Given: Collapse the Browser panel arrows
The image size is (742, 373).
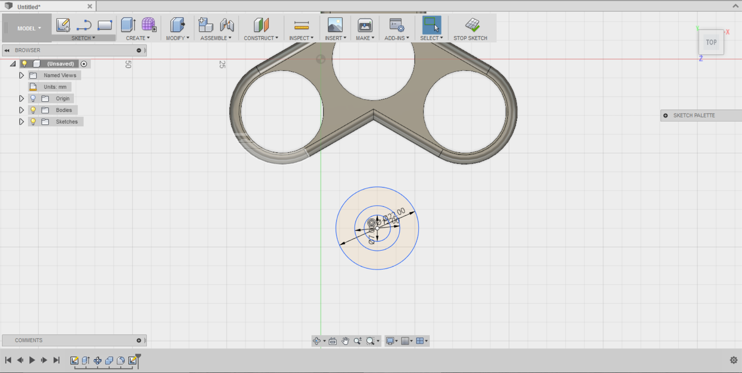Looking at the screenshot, I should [x=7, y=50].
